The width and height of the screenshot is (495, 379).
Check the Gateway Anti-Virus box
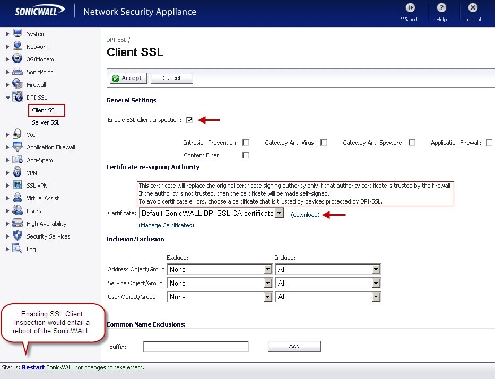[324, 142]
